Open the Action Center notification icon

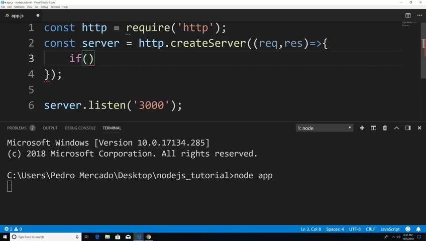tap(419, 237)
